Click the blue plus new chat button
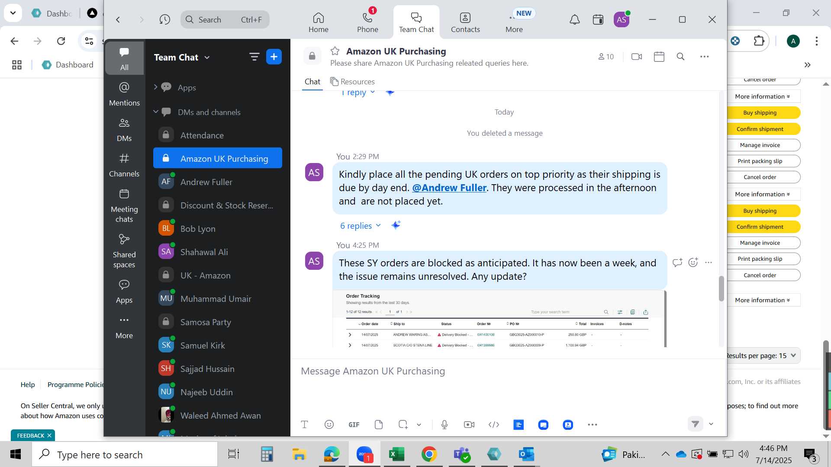Image resolution: width=831 pixels, height=467 pixels. [x=274, y=57]
